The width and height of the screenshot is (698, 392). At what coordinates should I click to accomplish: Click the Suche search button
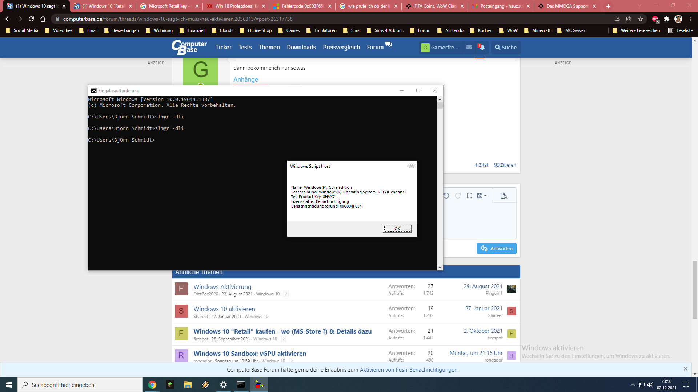[506, 47]
